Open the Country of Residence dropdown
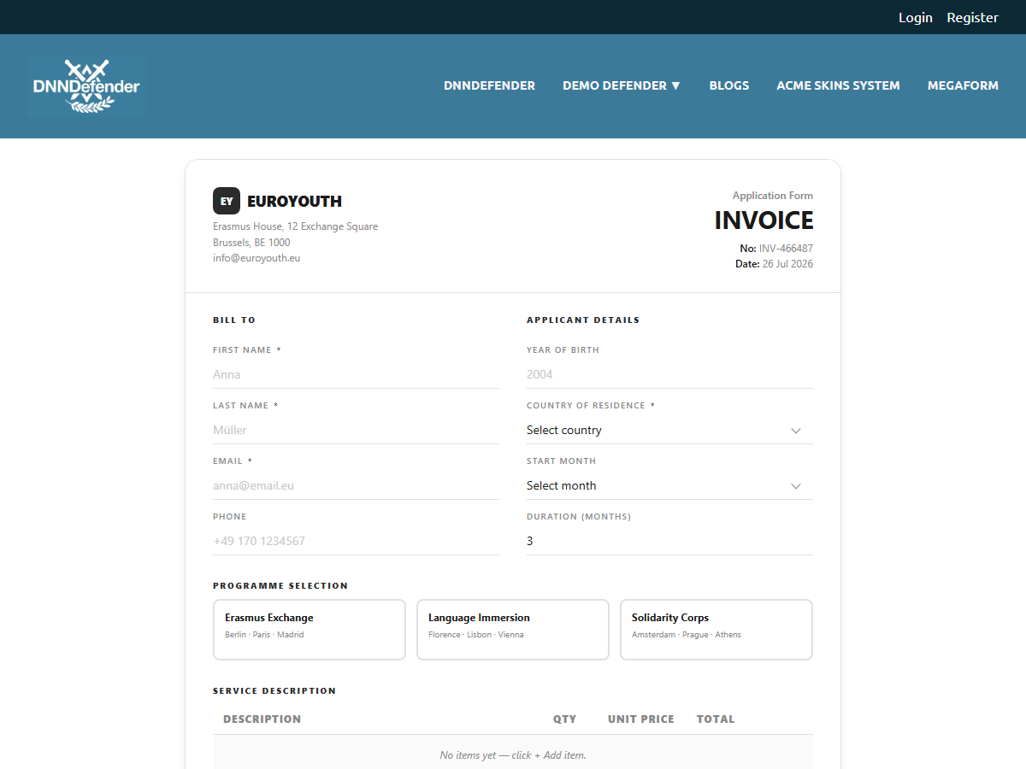Screen dimensions: 1026x769 (669, 430)
